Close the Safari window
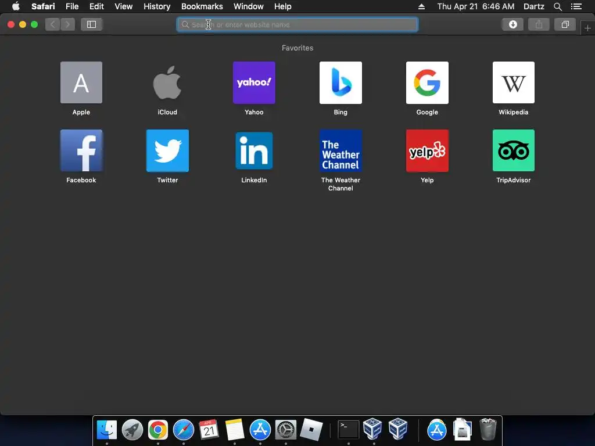This screenshot has width=595, height=446. (11, 24)
